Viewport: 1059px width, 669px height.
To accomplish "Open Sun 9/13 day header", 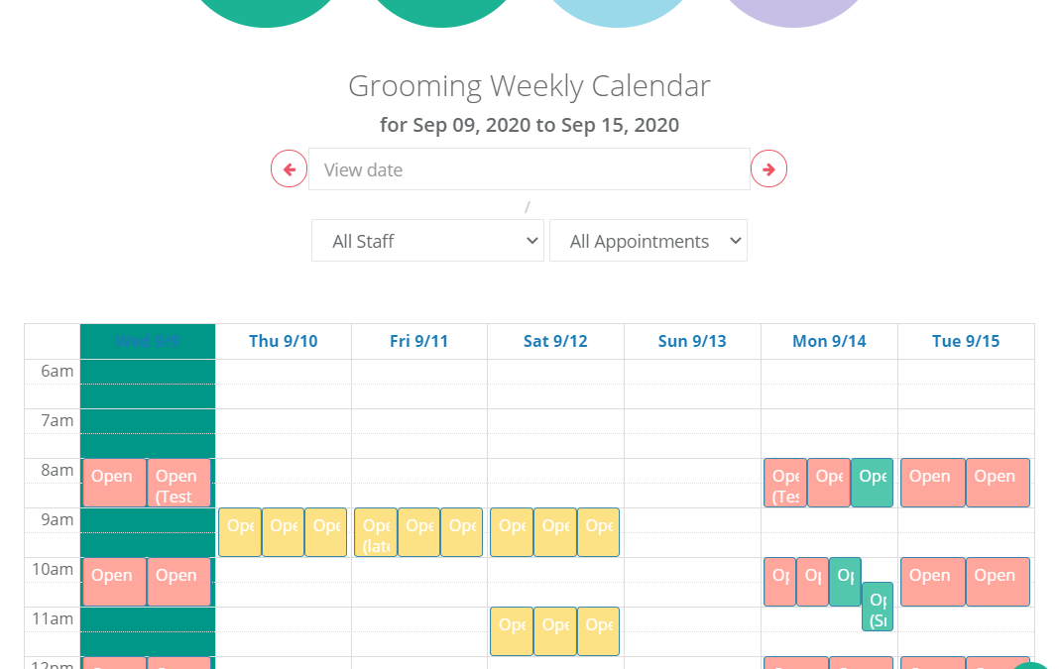I will pos(692,341).
